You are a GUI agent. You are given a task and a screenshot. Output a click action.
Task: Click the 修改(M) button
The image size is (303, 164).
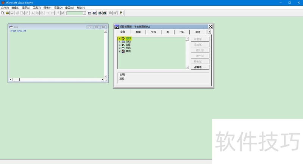point(200,50)
